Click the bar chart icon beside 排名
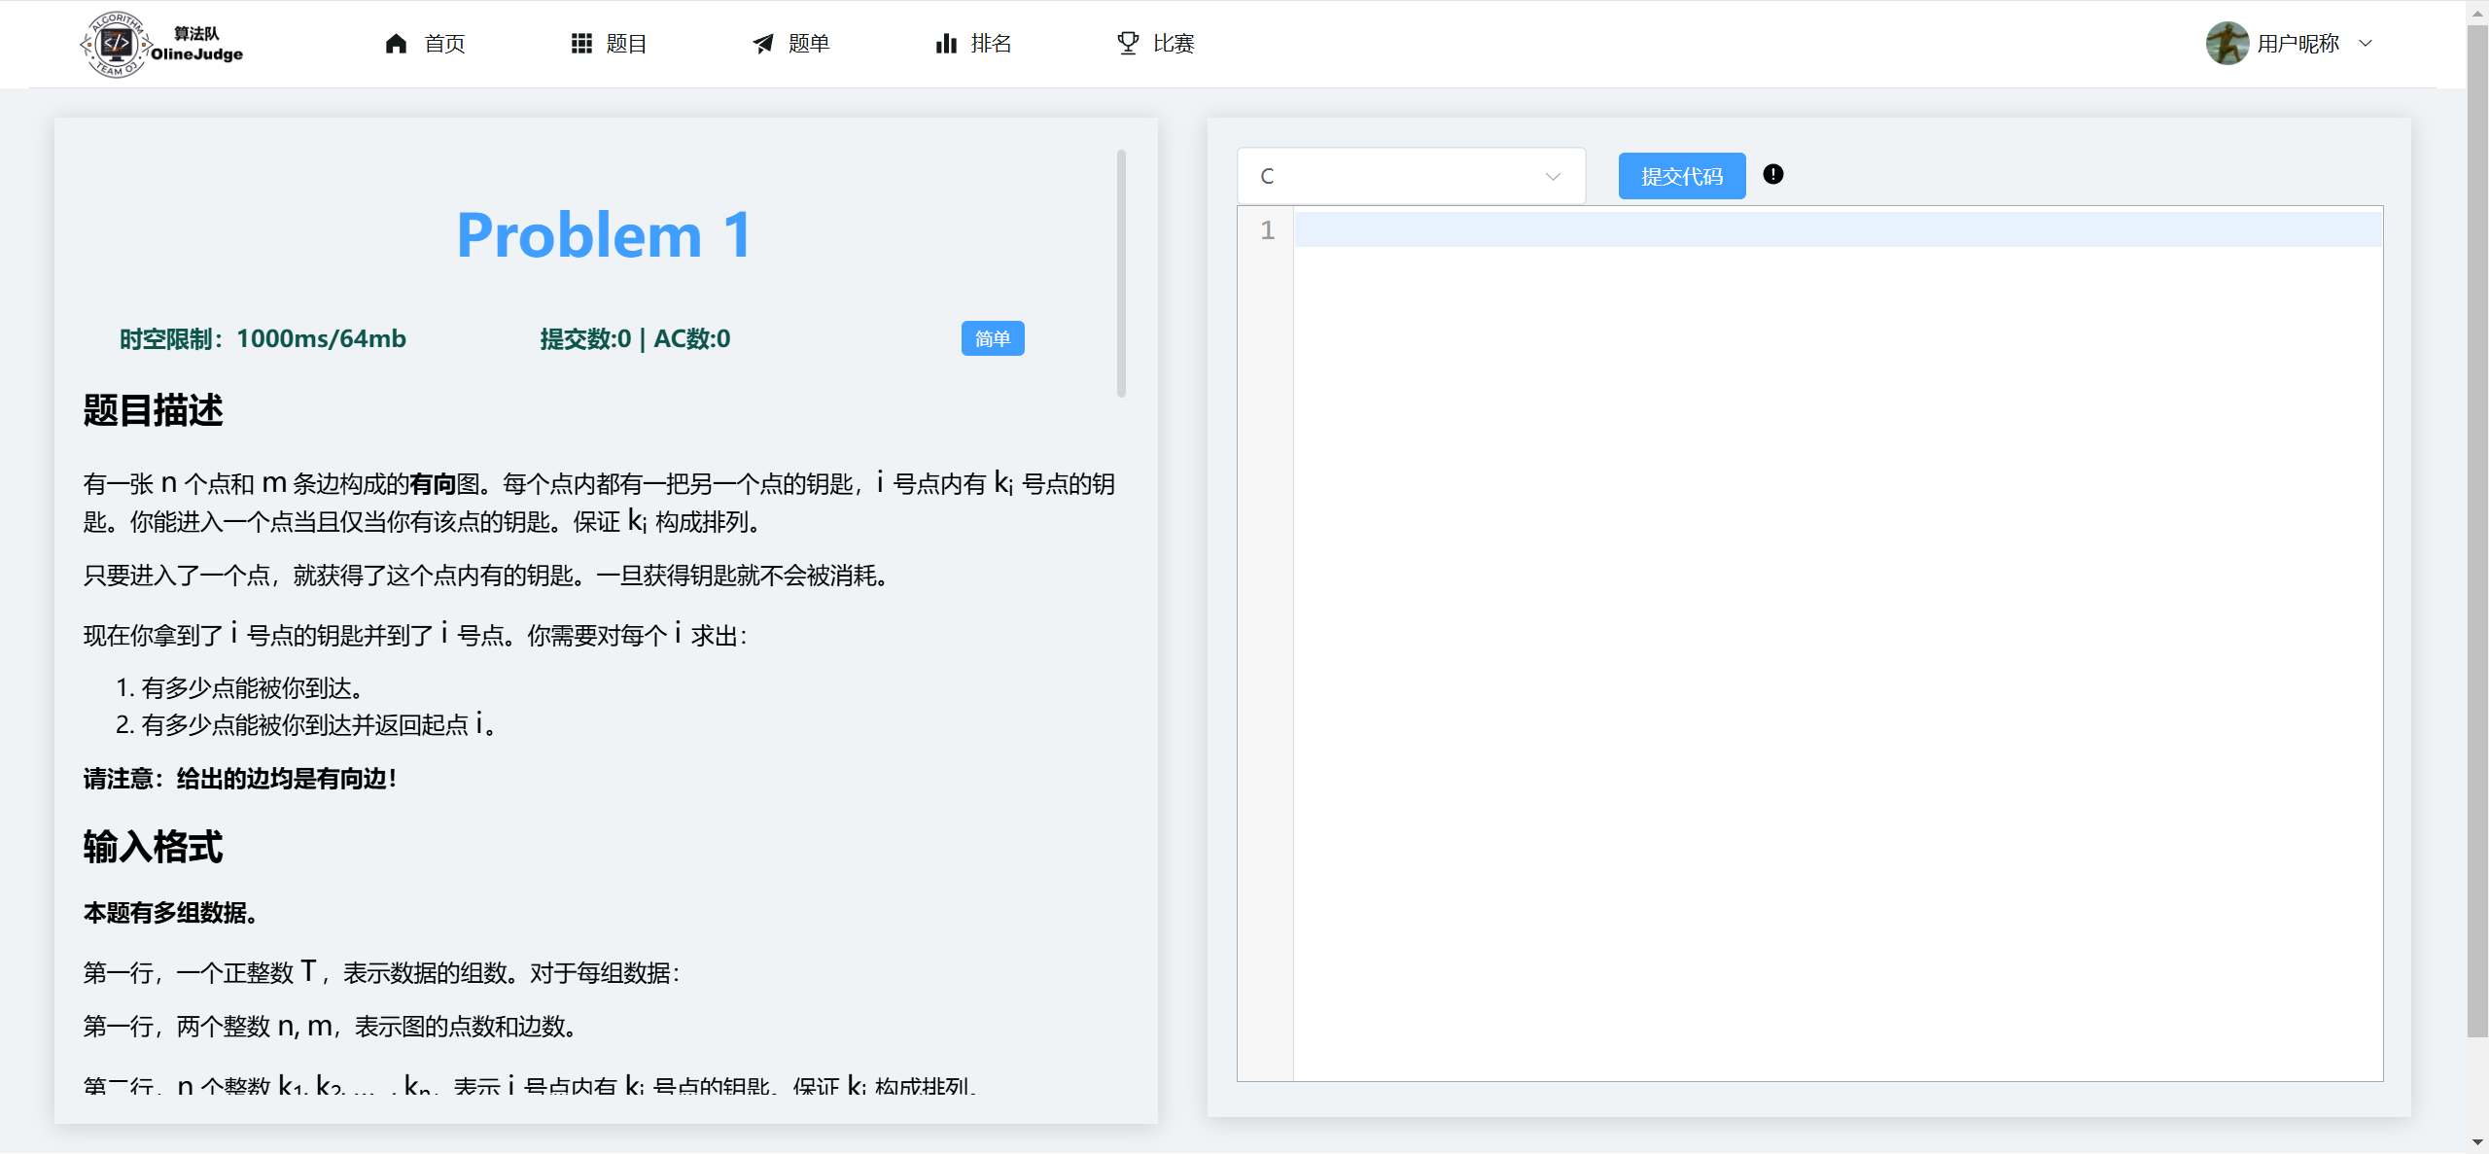The width and height of the screenshot is (2489, 1154). [x=946, y=44]
